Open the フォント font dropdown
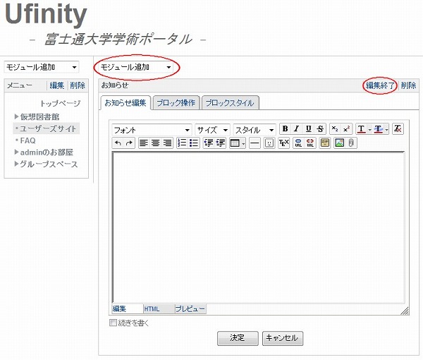423x360 pixels. pos(152,130)
